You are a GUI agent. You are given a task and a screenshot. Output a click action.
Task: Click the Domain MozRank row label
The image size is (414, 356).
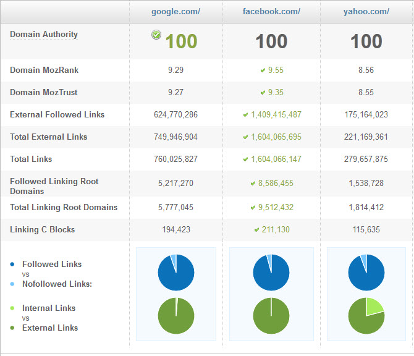[44, 70]
